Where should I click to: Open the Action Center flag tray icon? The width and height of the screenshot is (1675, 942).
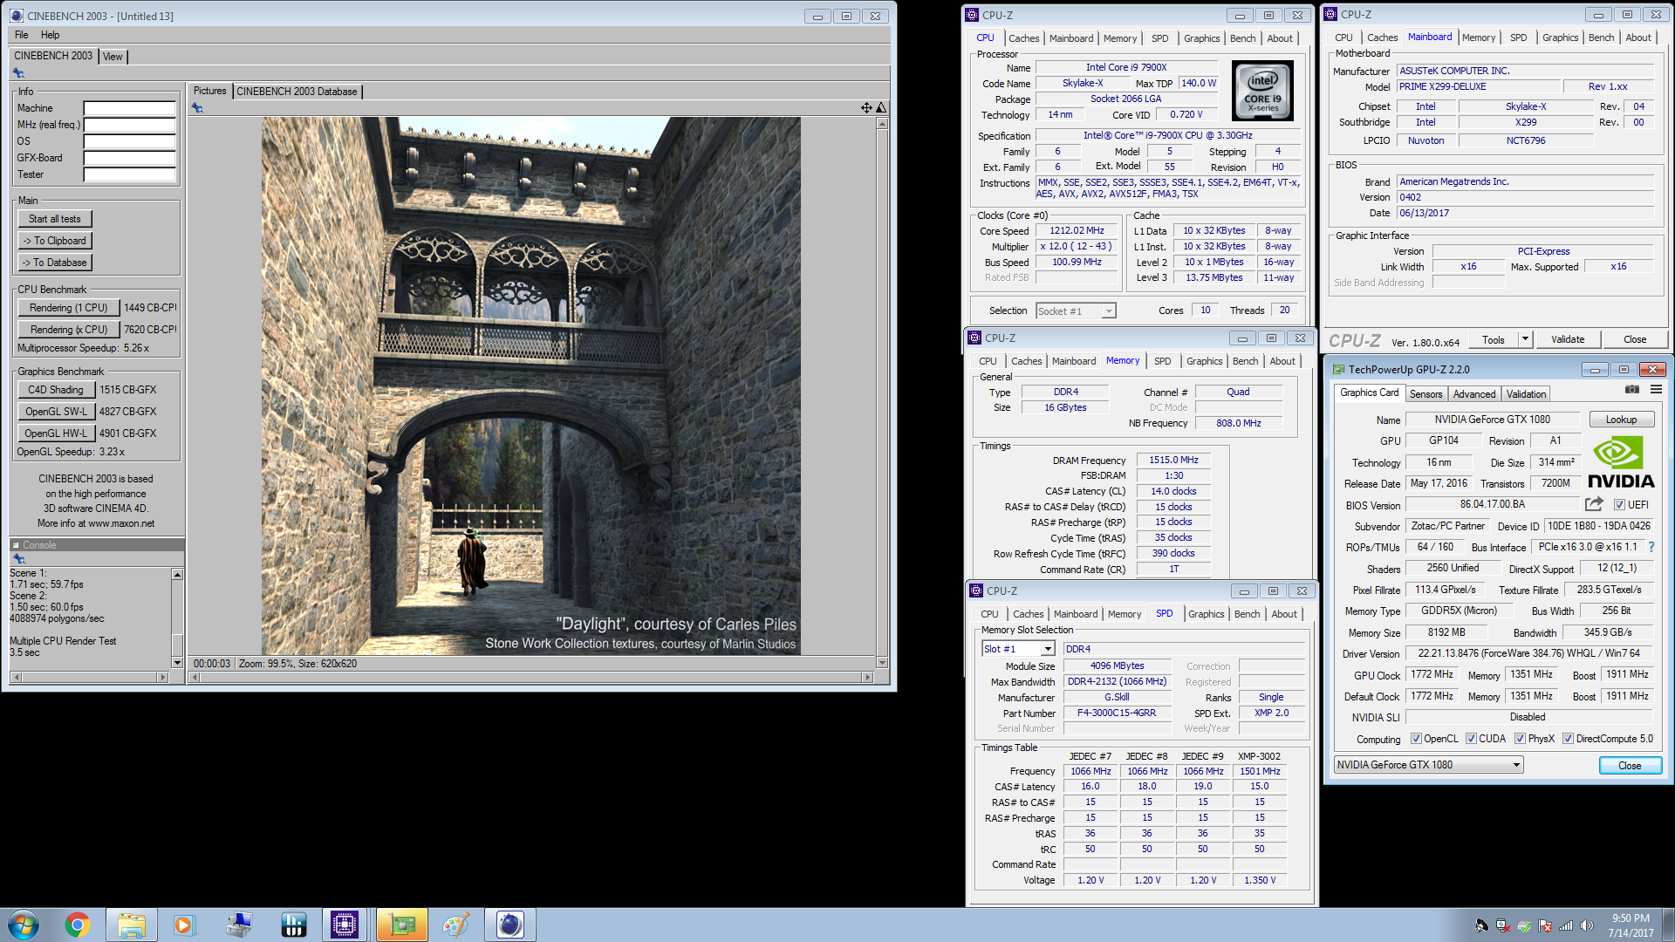tap(1545, 925)
